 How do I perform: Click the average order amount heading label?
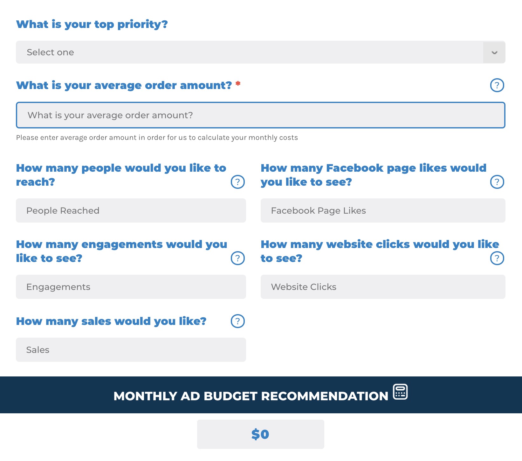[124, 86]
